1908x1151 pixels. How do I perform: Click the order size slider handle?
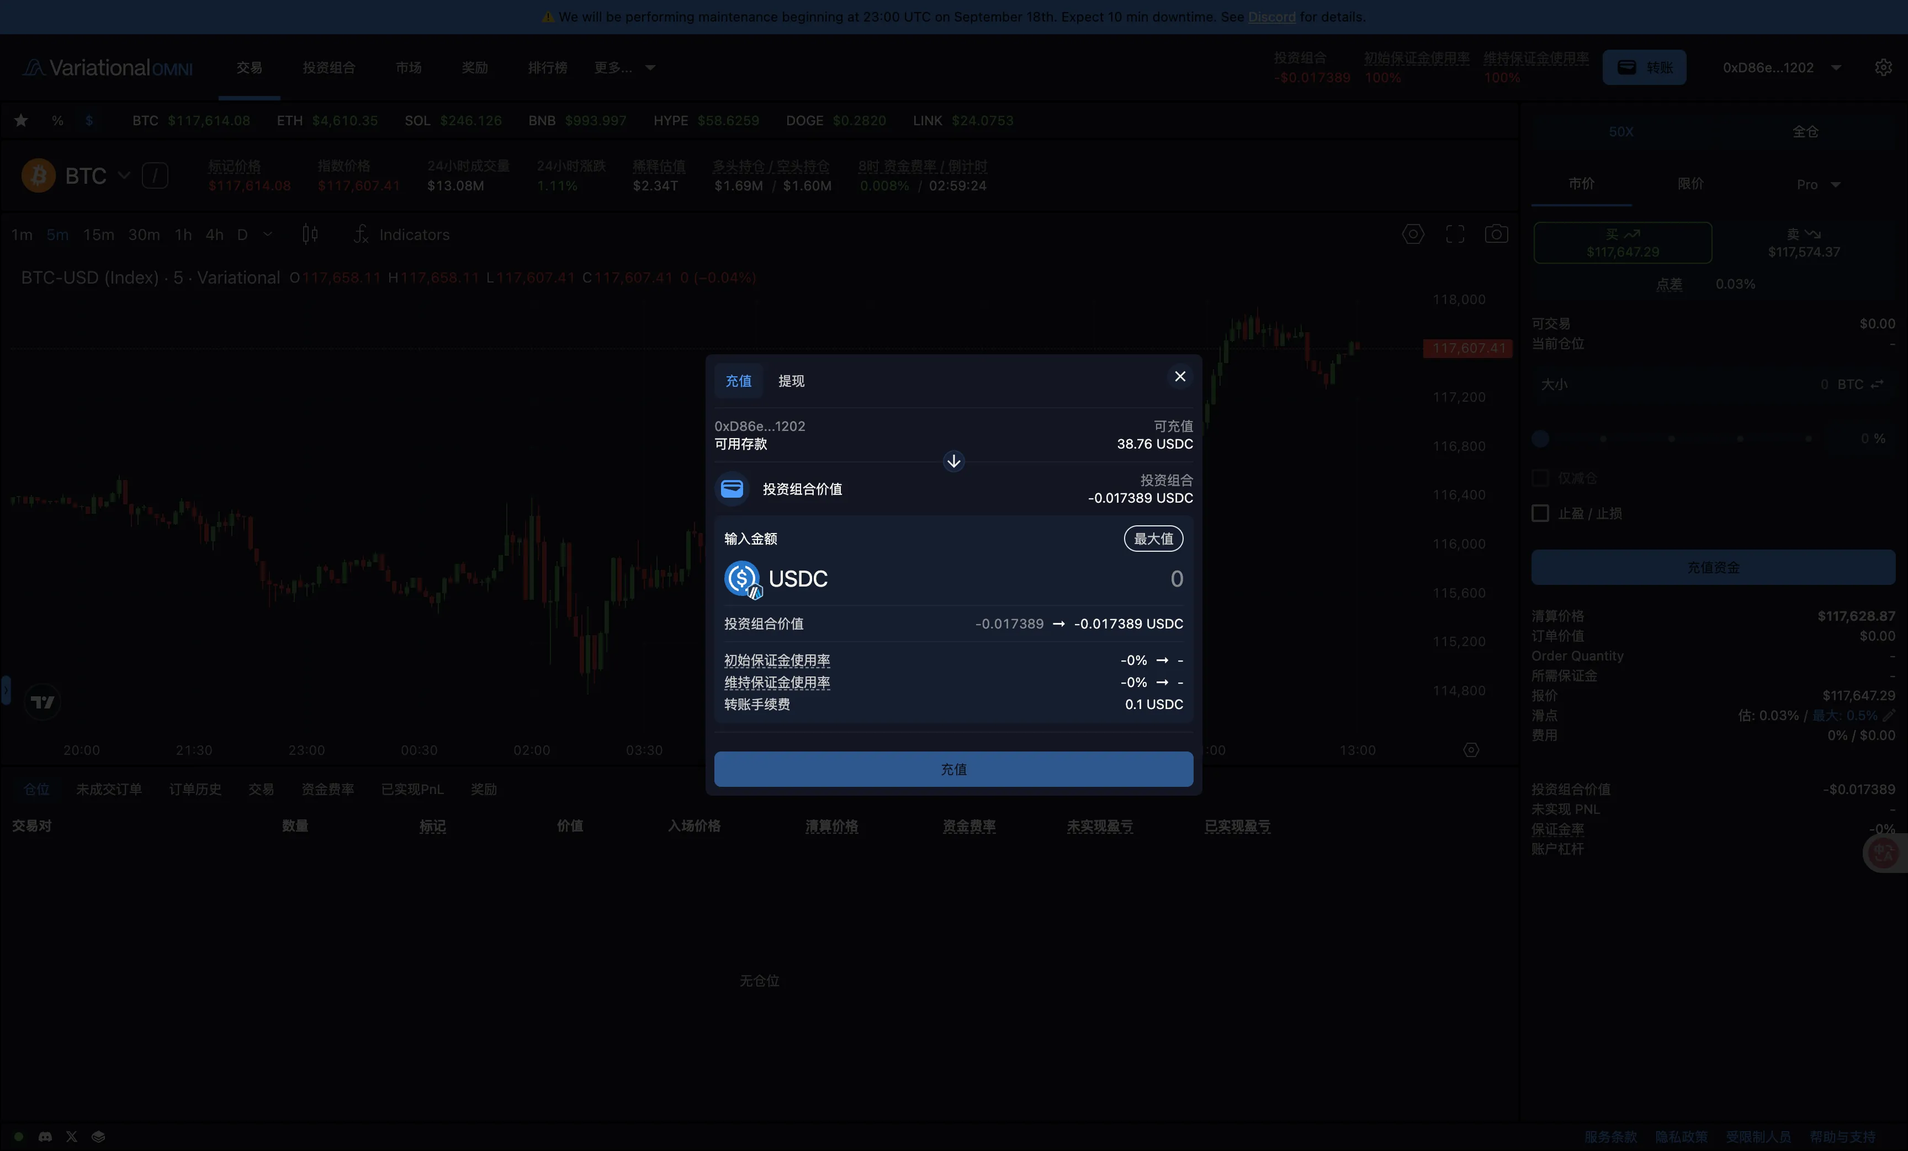[x=1540, y=439]
